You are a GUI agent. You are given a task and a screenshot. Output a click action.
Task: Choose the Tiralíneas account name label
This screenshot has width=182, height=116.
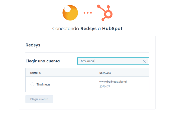coord(44,84)
